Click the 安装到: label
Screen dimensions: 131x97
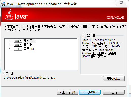9,73
